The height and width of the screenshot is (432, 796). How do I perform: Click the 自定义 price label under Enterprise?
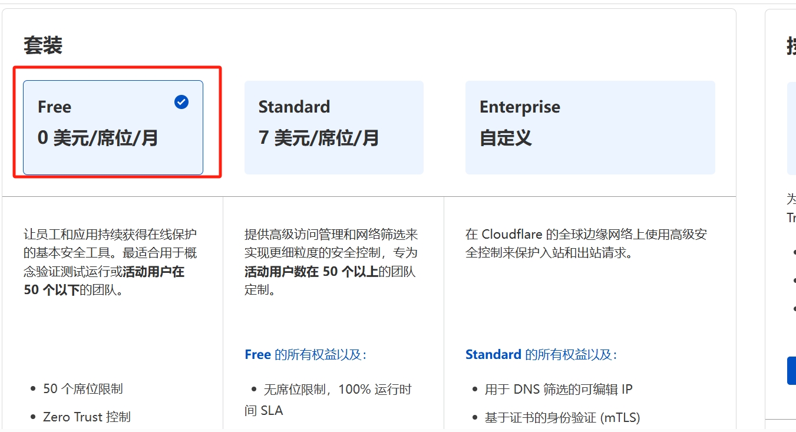point(506,138)
